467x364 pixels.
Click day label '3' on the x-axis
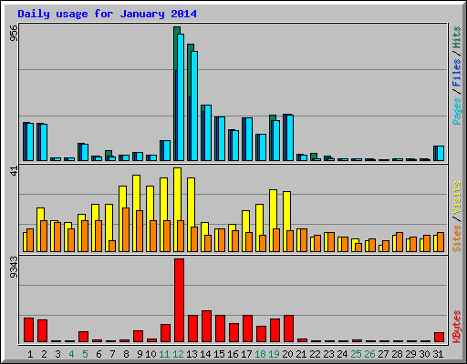57,354
